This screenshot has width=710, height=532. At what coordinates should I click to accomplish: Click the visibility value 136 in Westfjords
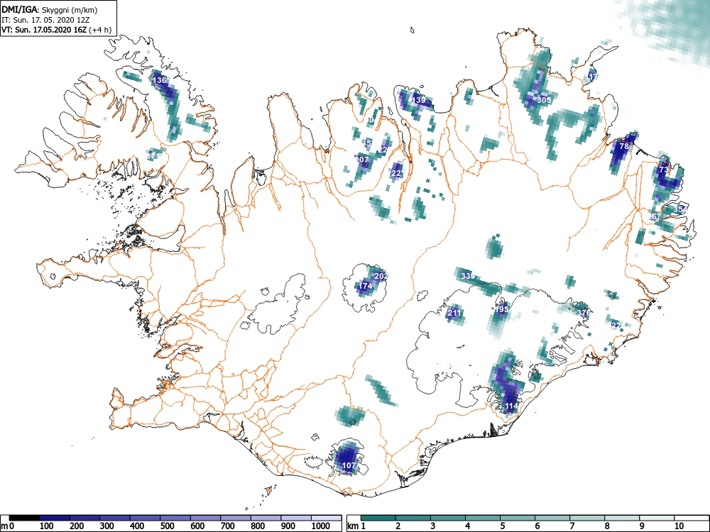point(159,80)
